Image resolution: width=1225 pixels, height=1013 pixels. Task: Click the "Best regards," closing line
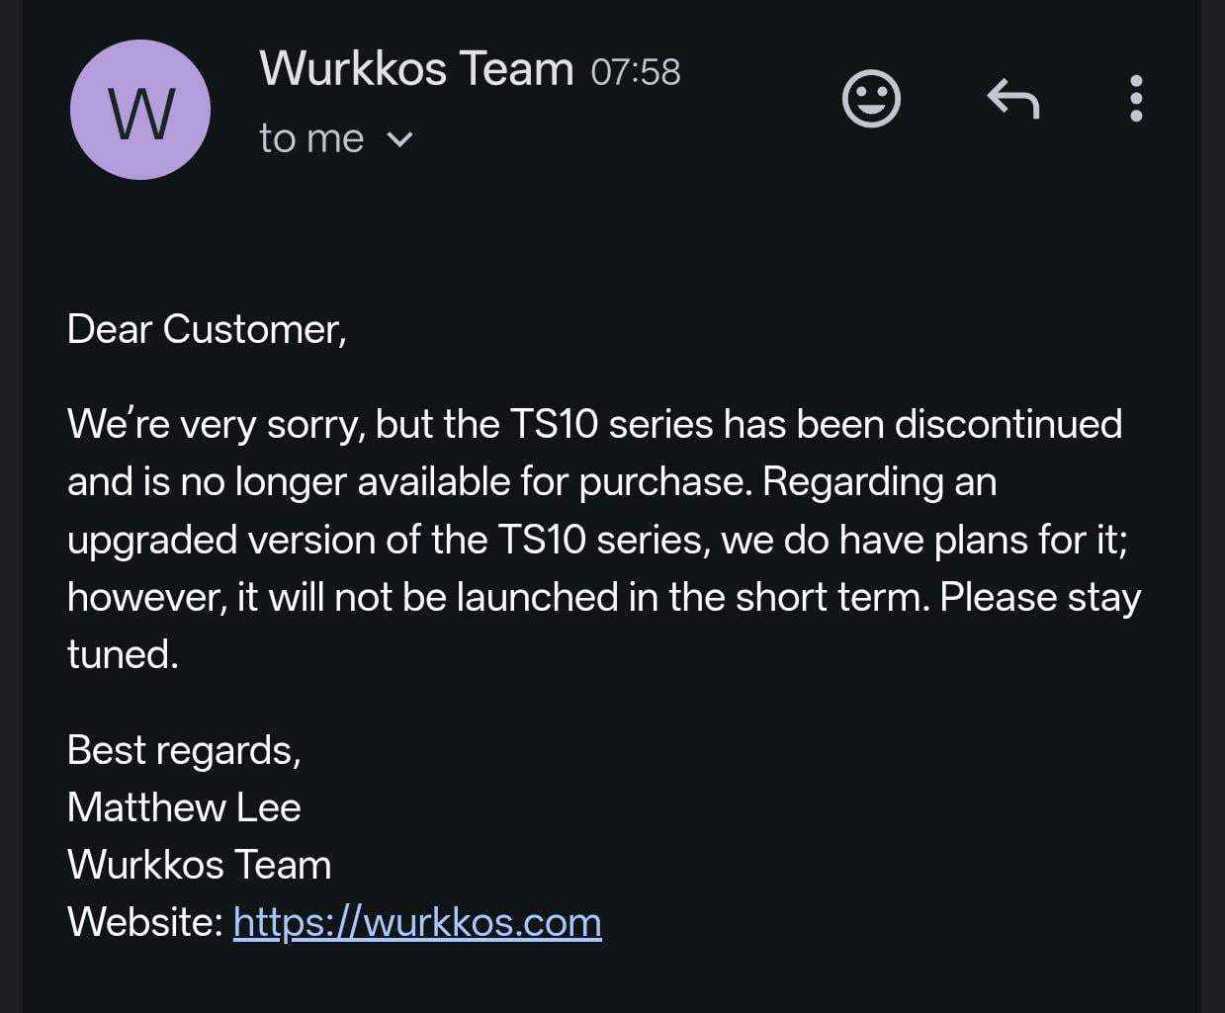(184, 750)
